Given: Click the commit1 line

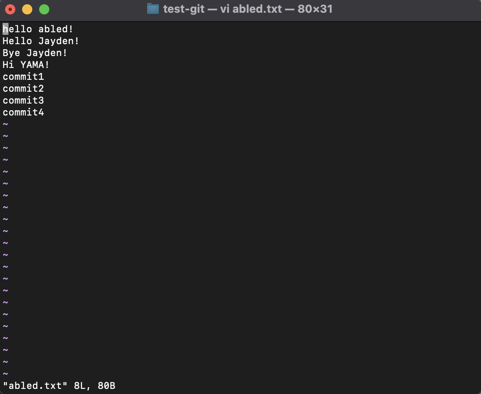Looking at the screenshot, I should [x=23, y=77].
